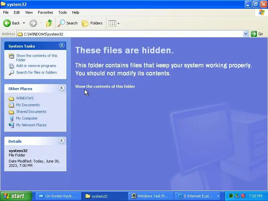Click the Windows flag logo in menu bar
Screen dimensions: 268x201
click(x=262, y=12)
